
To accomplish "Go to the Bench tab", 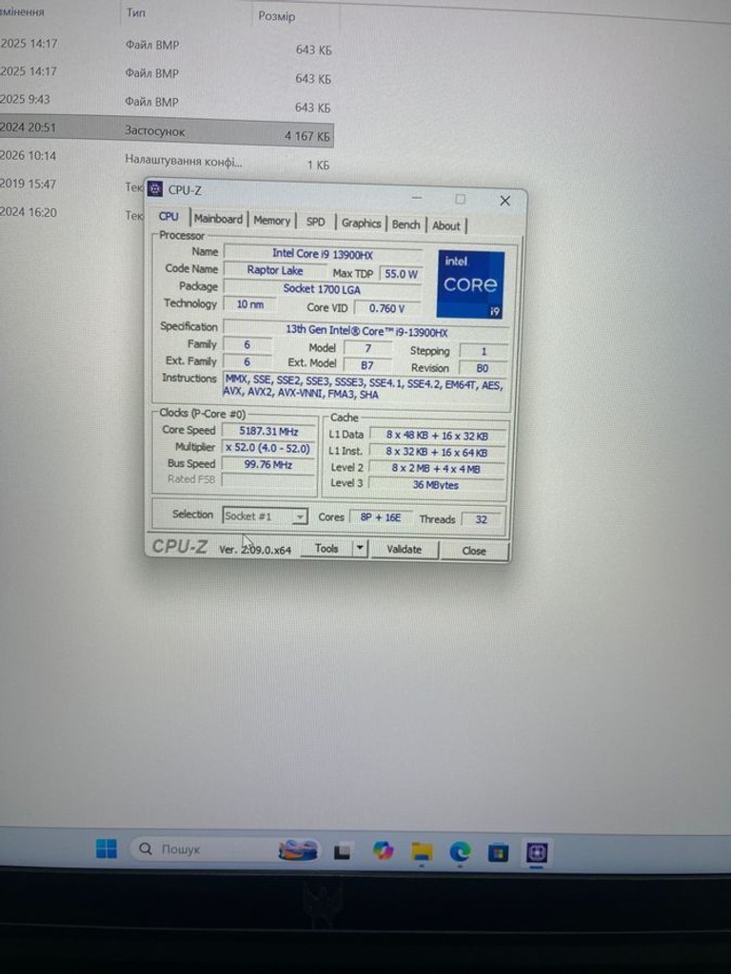I will [x=405, y=224].
